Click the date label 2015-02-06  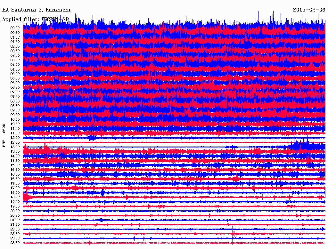(x=309, y=10)
